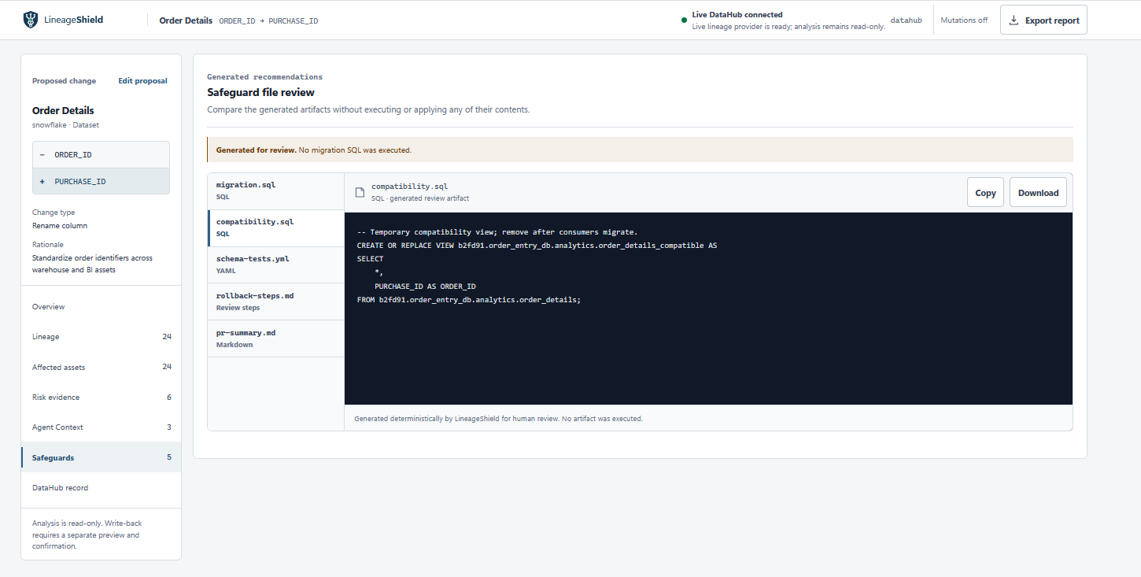
Task: Click the Temporary compatibility view comment line
Action: pyautogui.click(x=497, y=232)
